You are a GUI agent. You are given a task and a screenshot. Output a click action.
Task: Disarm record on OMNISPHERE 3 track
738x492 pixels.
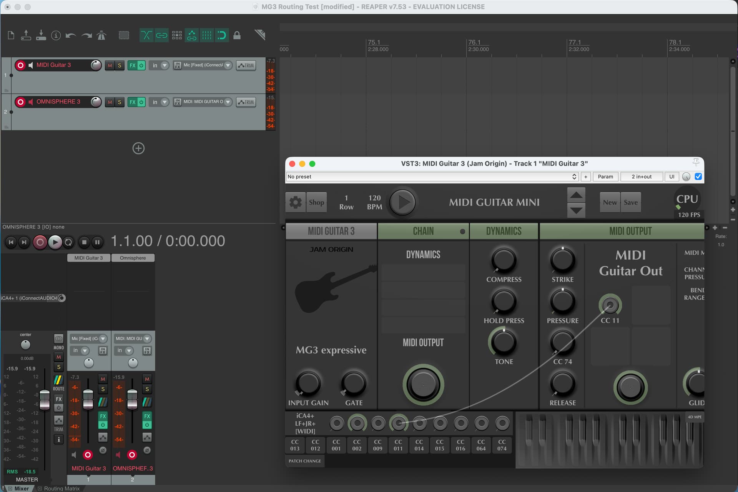pos(21,102)
